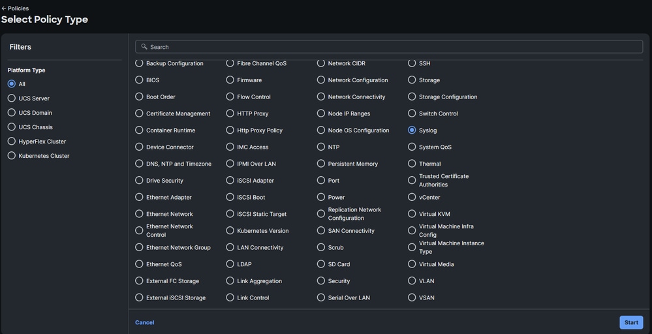The height and width of the screenshot is (334, 652).
Task: Select Node IP Ranges policy
Action: click(321, 114)
